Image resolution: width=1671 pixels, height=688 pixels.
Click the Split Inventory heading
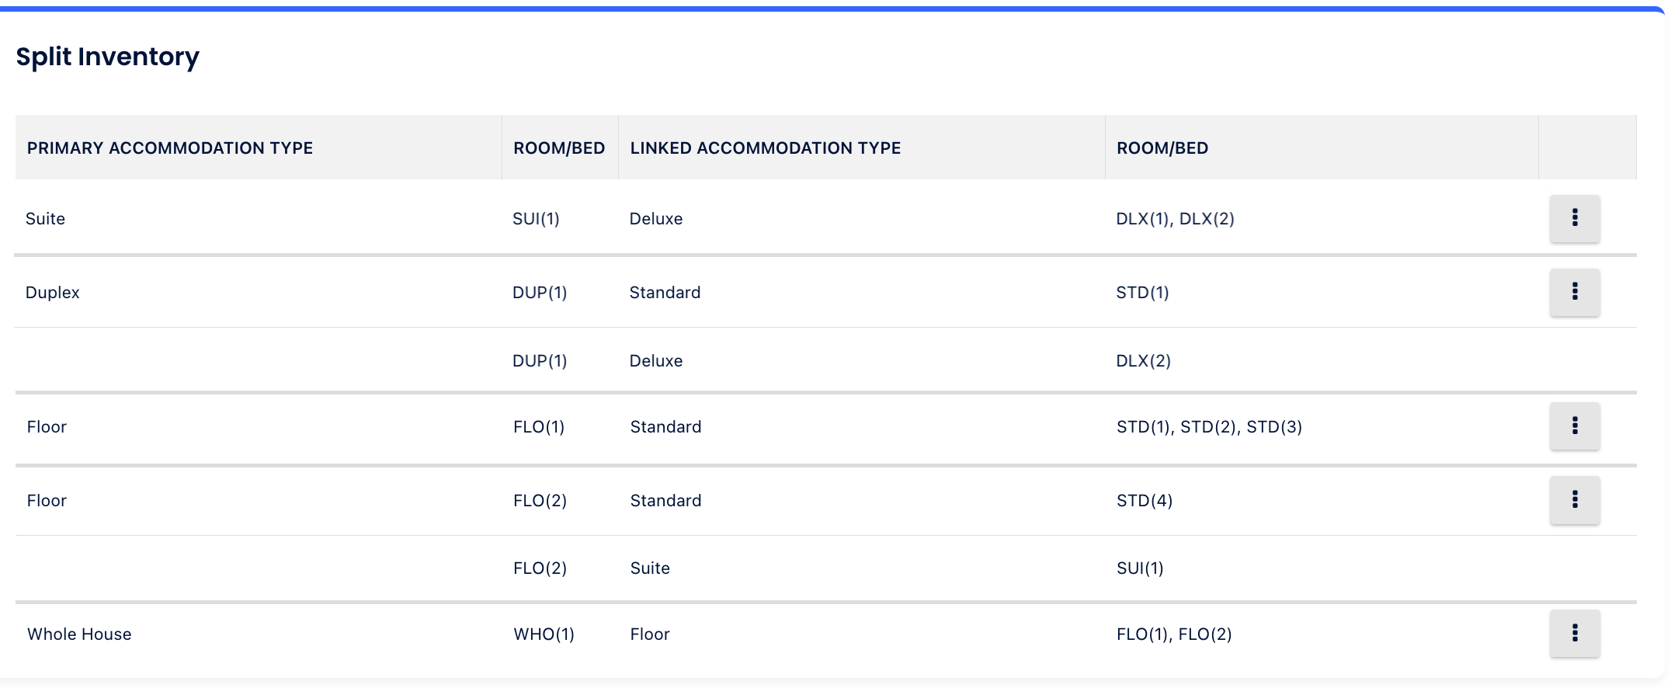[108, 57]
